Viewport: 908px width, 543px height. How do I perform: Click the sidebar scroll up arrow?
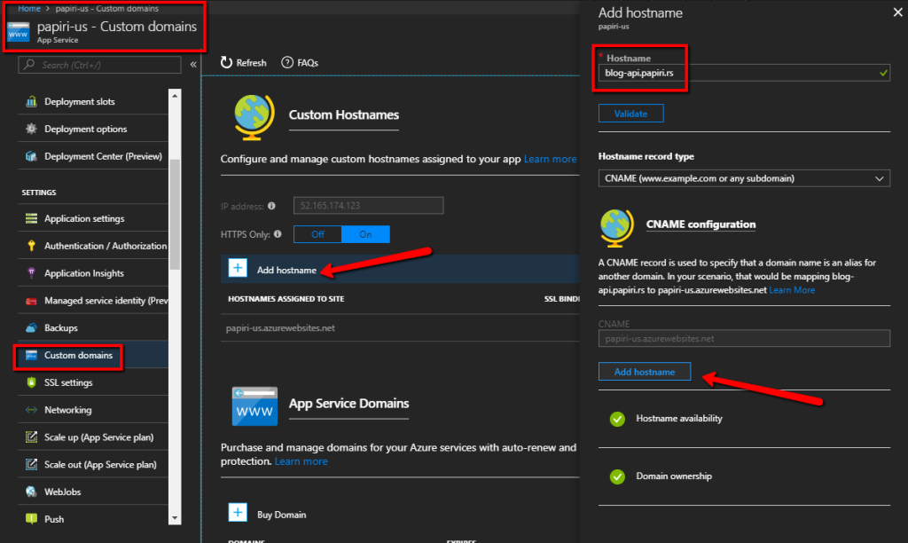click(x=175, y=96)
